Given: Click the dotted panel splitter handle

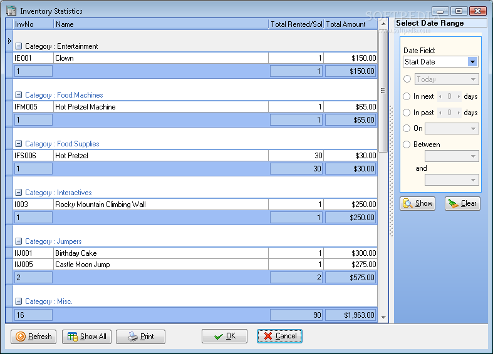Looking at the screenshot, I should pos(392,171).
